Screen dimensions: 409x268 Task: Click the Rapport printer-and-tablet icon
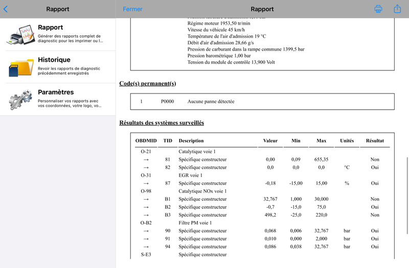(20, 35)
